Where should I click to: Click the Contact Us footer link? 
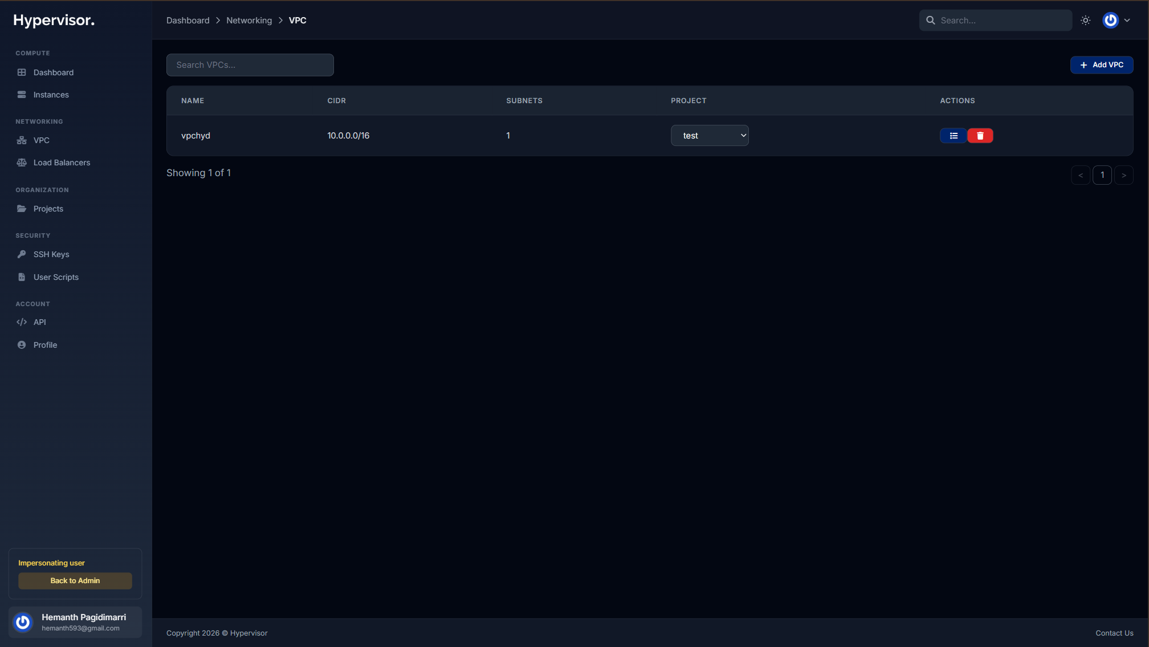pos(1114,633)
